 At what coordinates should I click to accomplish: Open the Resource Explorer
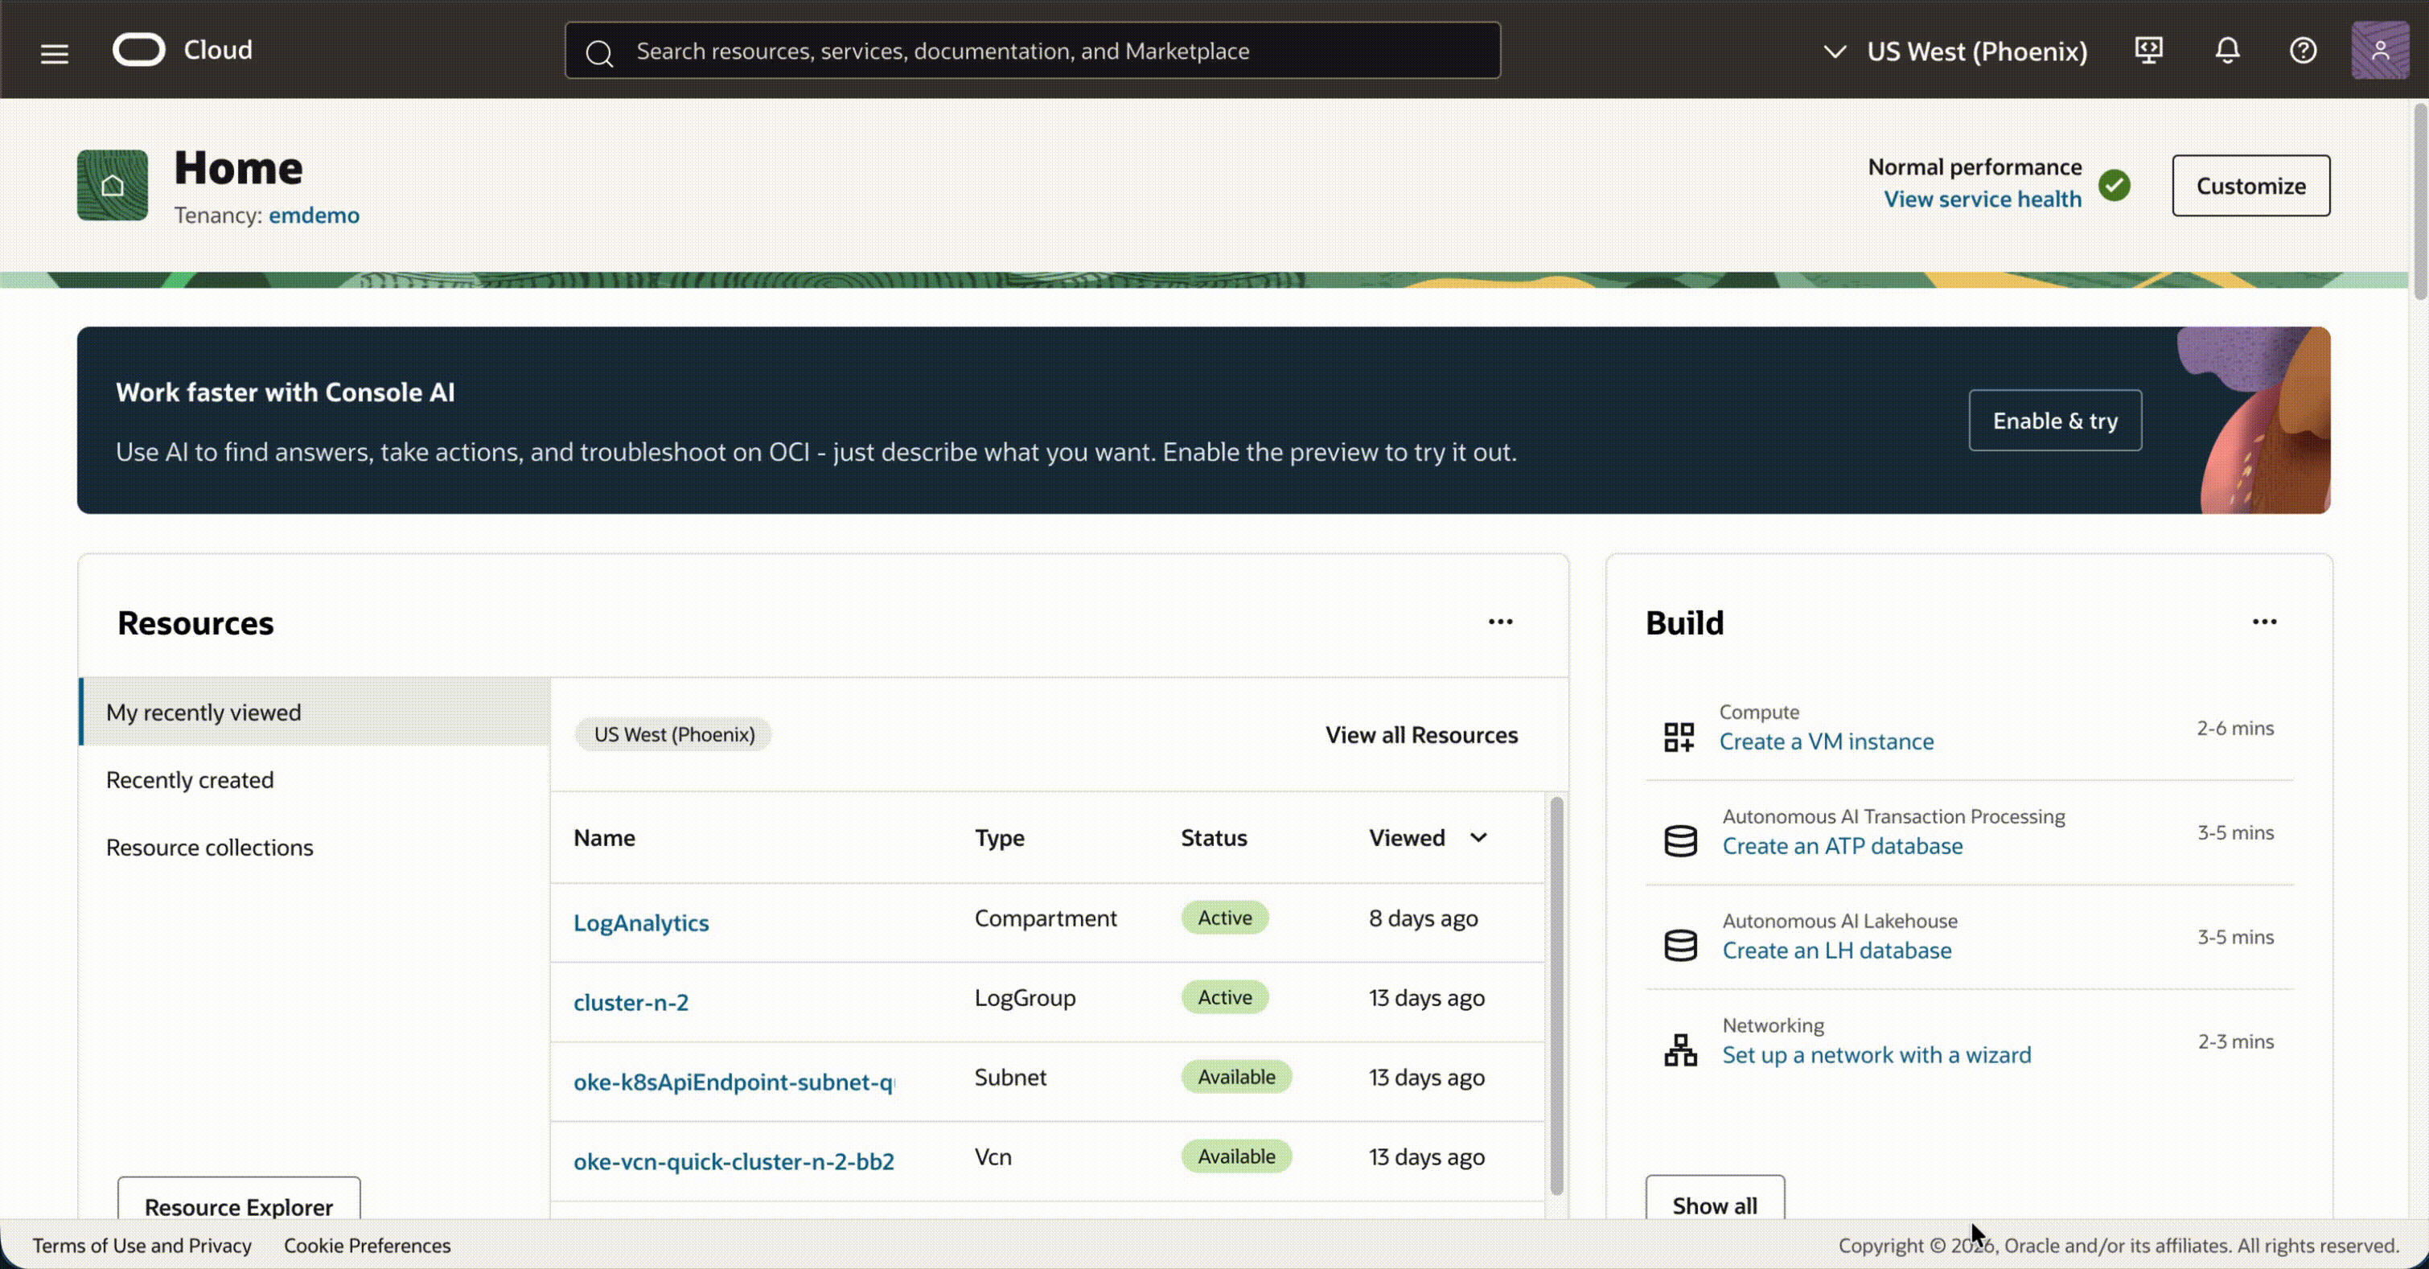(239, 1198)
